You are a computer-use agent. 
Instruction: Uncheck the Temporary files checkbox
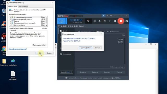coord(10,25)
